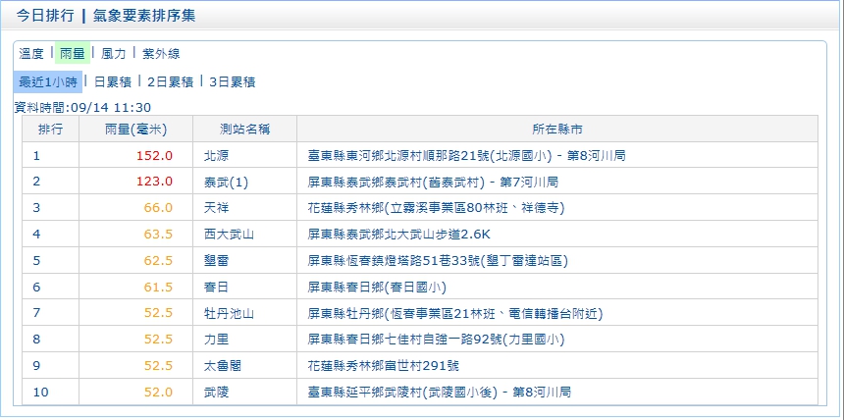This screenshot has height=420, width=844.
Task: Click the 排行 column header
Action: pos(51,130)
